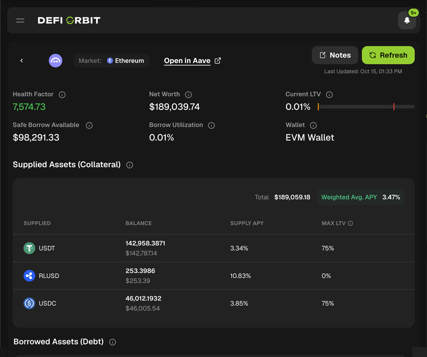This screenshot has width=427, height=357.
Task: Open notifications bell
Action: pyautogui.click(x=407, y=21)
